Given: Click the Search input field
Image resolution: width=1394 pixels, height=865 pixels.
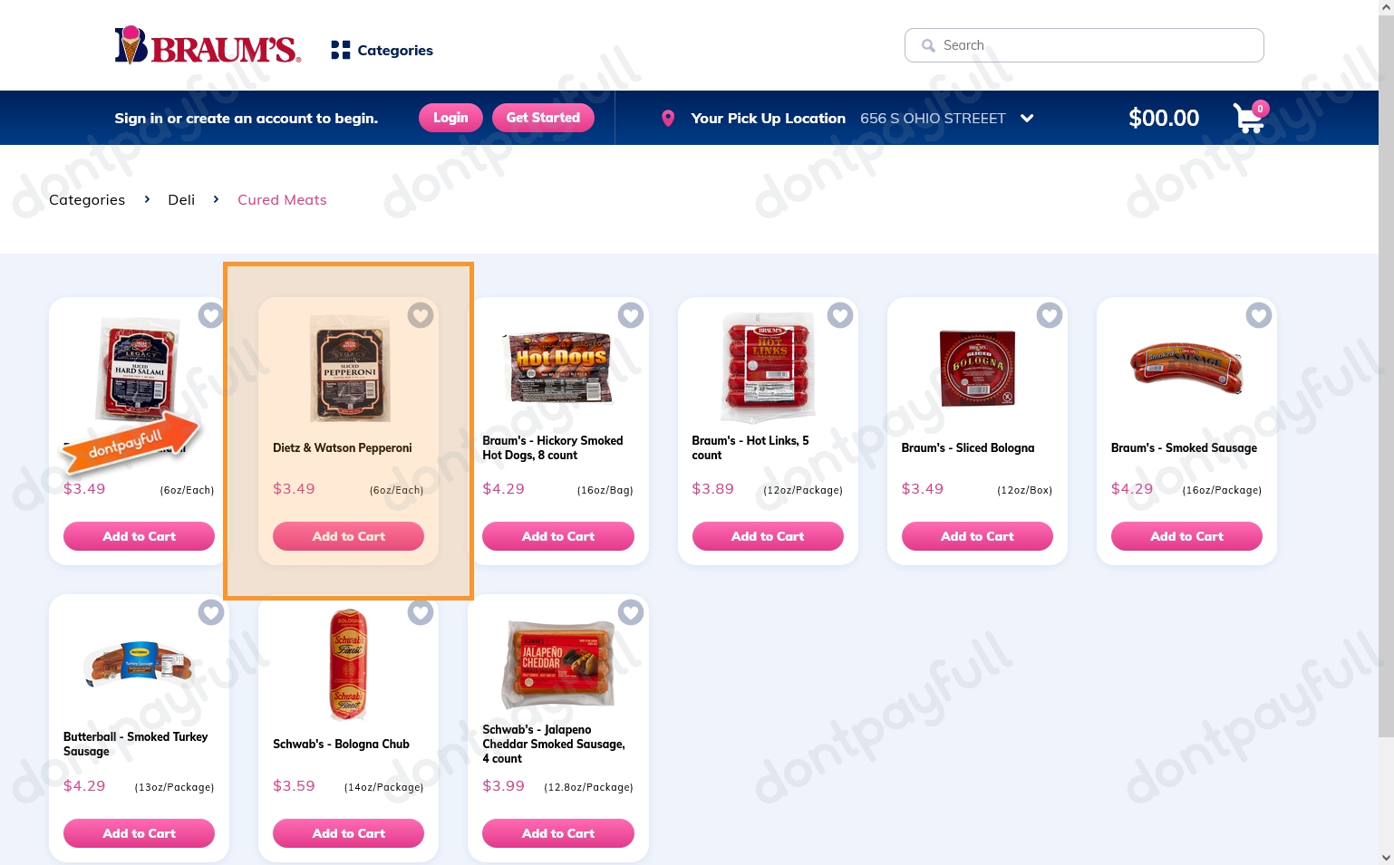Looking at the screenshot, I should click(x=1084, y=45).
